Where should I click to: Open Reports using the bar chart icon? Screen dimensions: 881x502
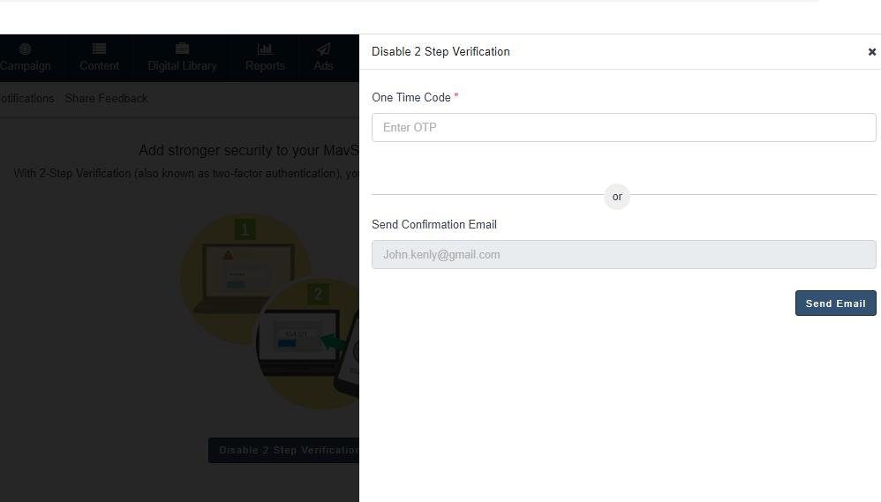(265, 49)
